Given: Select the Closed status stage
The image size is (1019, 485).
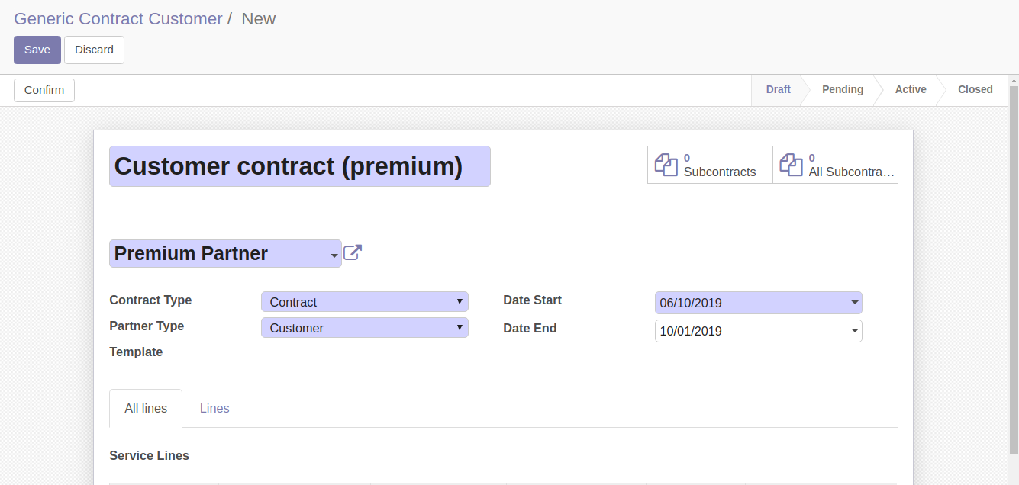Looking at the screenshot, I should coord(975,89).
